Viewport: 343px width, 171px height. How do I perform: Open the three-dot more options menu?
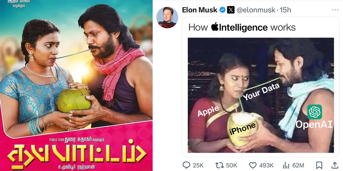click(335, 10)
